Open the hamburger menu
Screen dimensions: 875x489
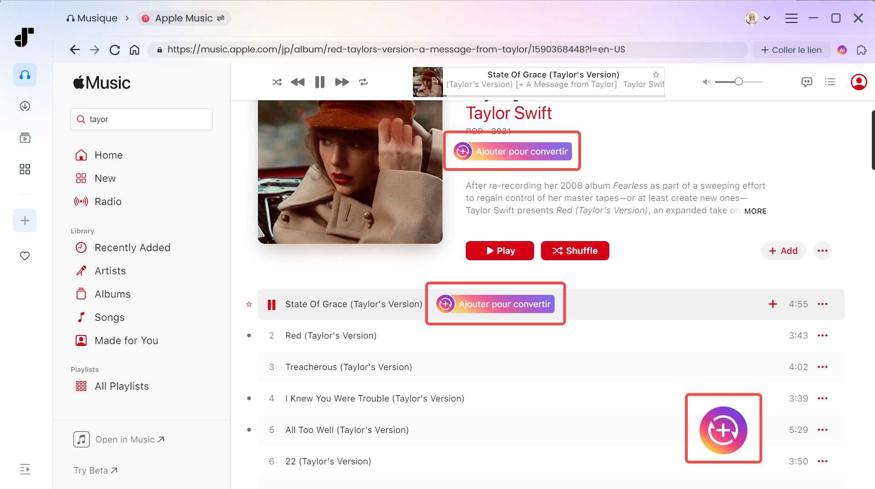792,18
